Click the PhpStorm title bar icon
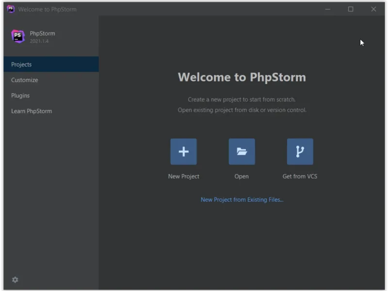The width and height of the screenshot is (388, 291). click(11, 9)
